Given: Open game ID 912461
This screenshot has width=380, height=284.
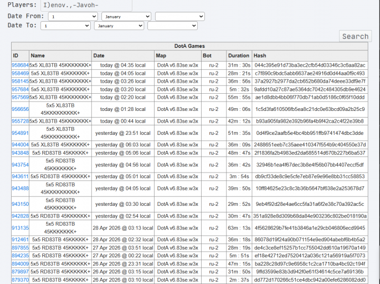Looking at the screenshot, I should [x=20, y=240].
